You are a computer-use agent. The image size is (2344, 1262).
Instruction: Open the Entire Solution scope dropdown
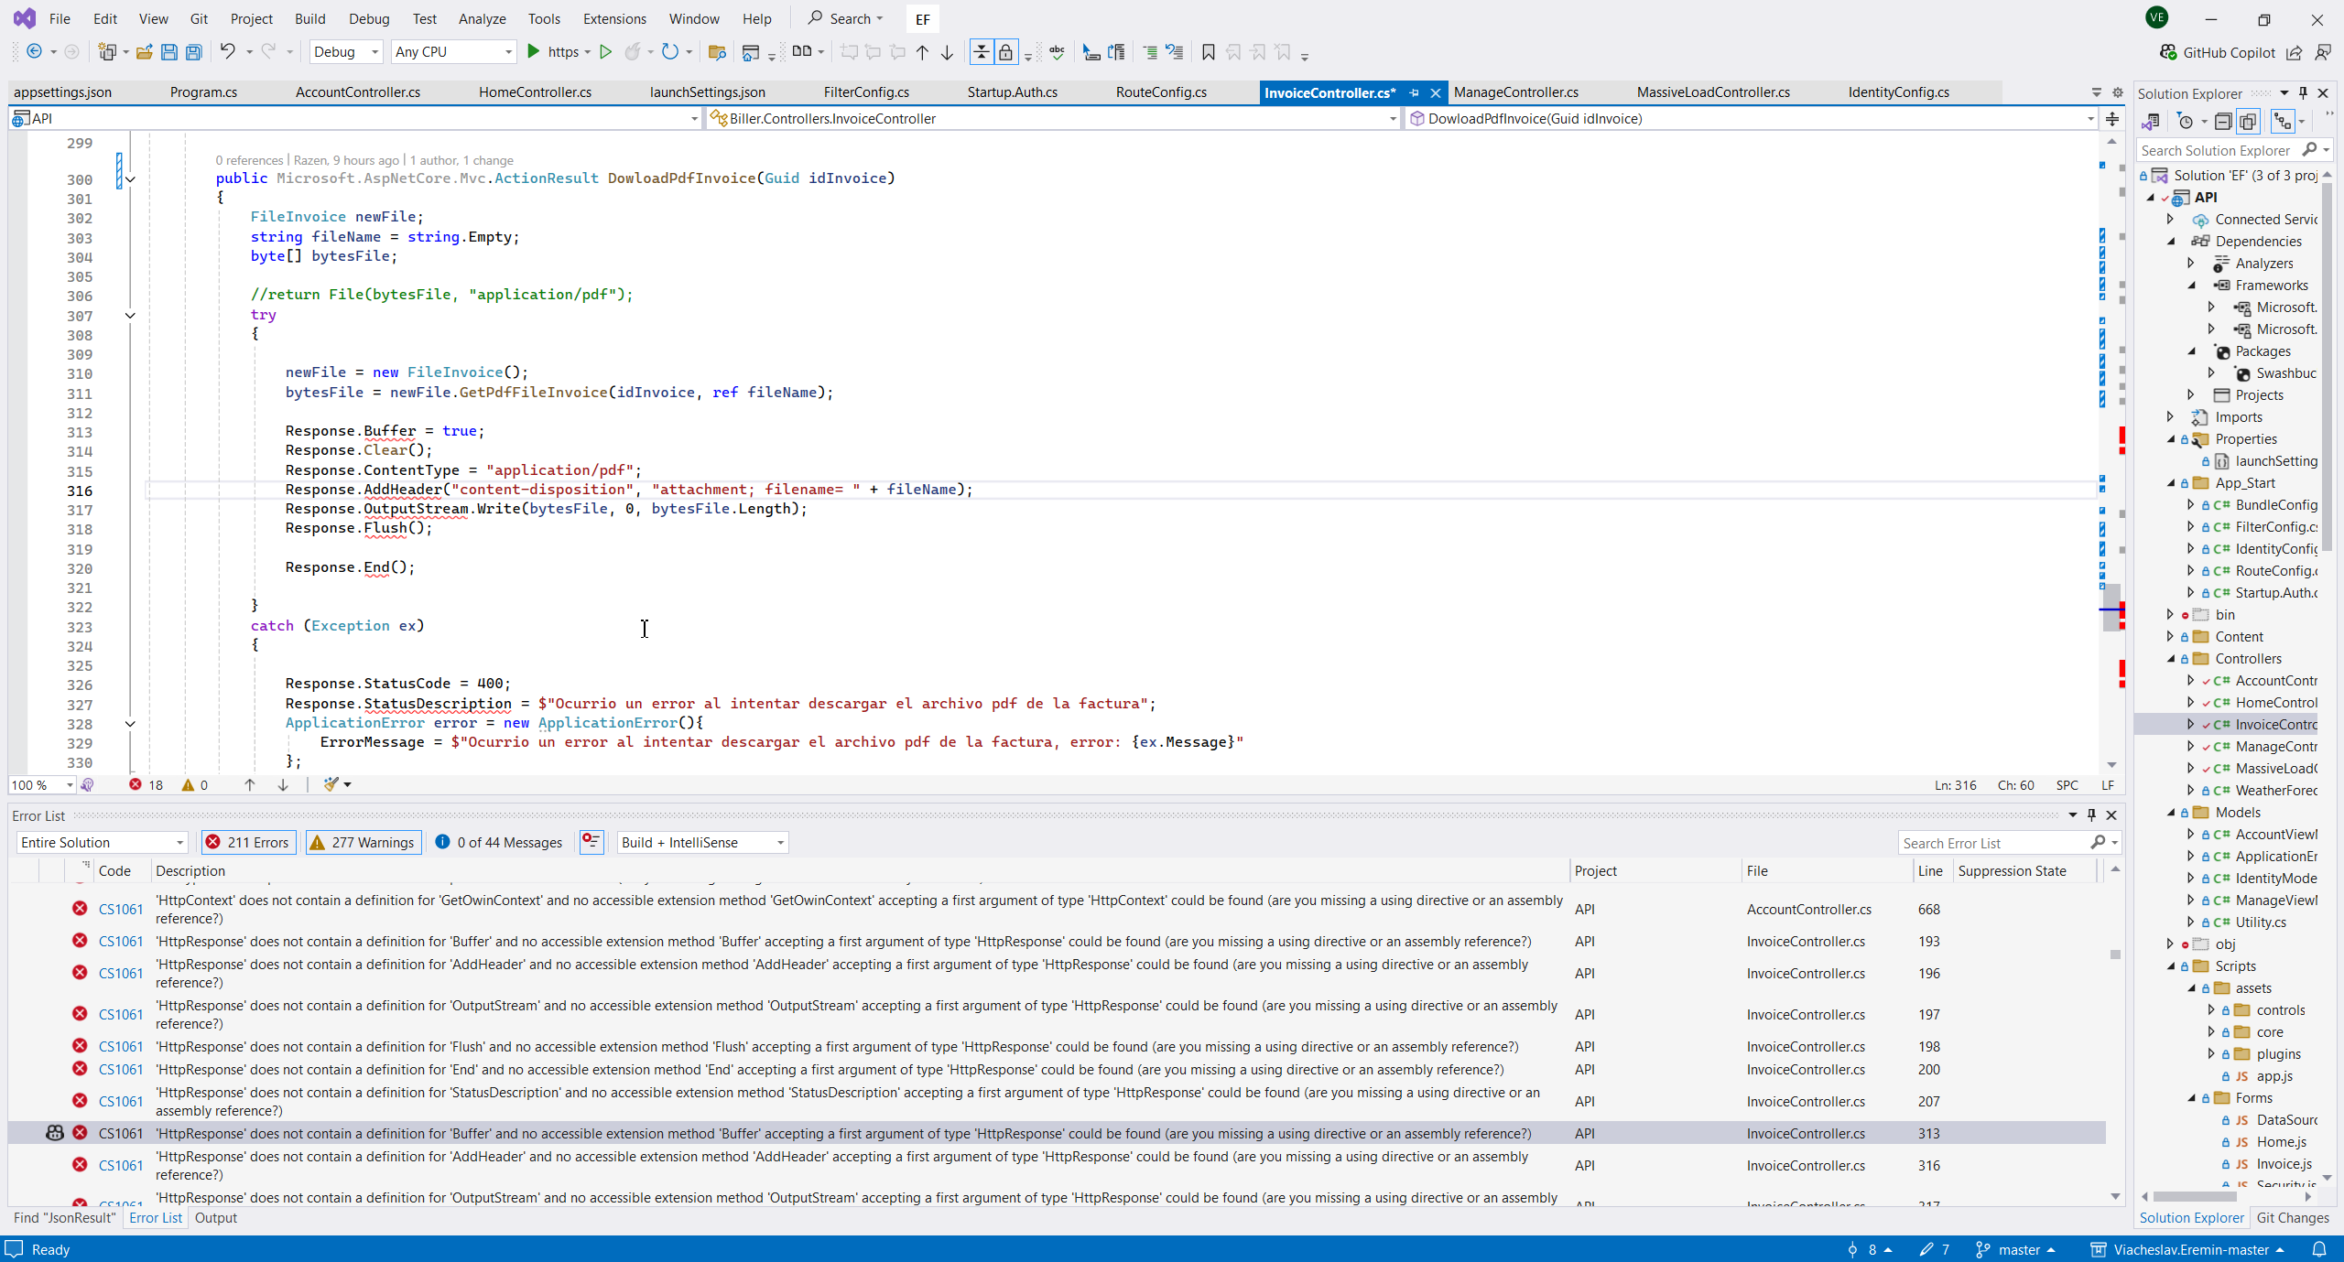click(99, 842)
